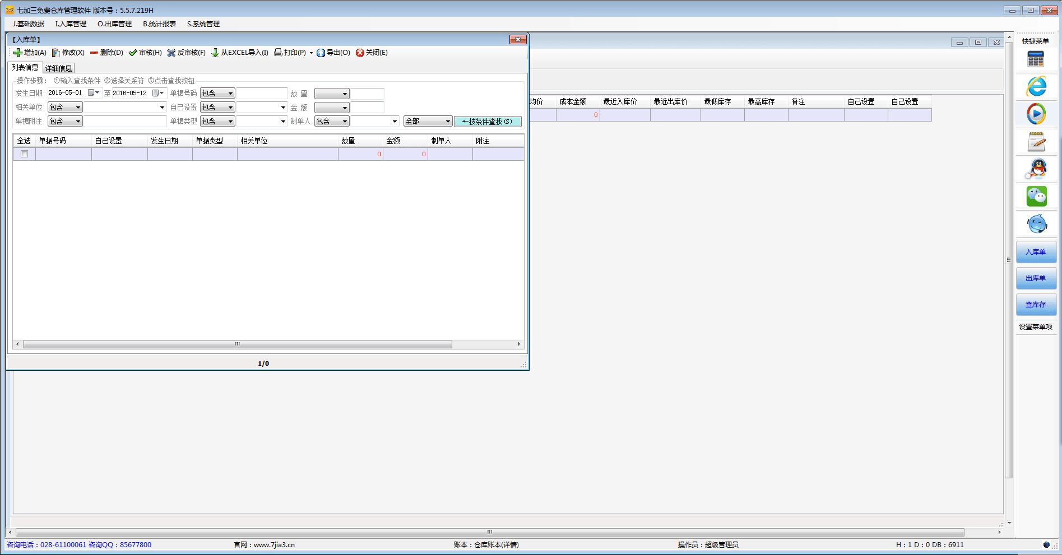The image size is (1062, 555).
Task: Expand the 打印(P) print options arrow
Action: point(311,53)
